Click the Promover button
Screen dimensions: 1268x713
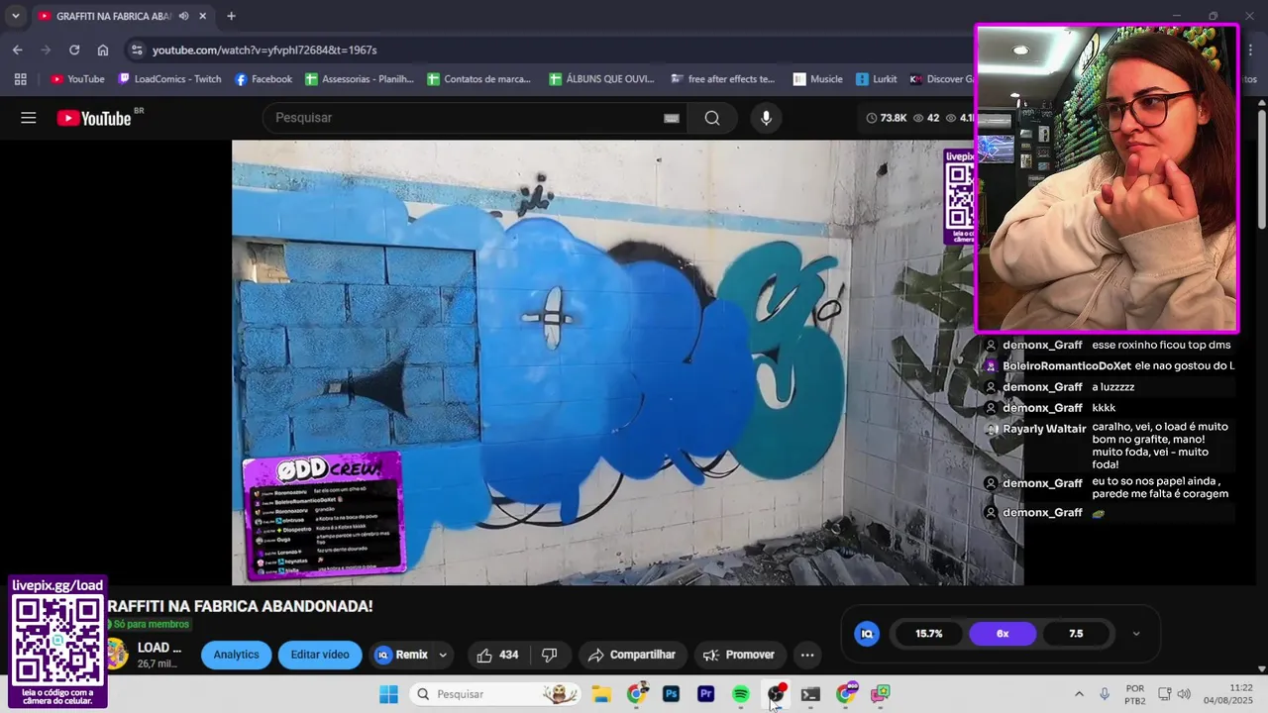click(x=739, y=655)
